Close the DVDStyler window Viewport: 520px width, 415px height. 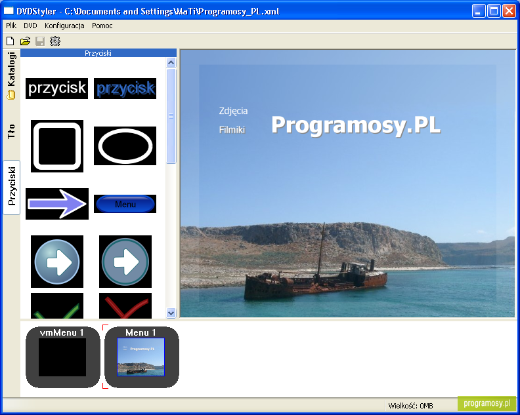tap(509, 11)
